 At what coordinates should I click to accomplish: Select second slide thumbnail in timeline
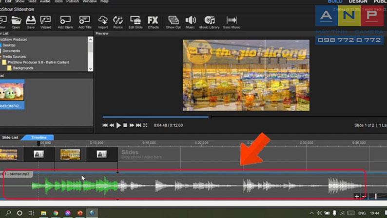point(70,154)
